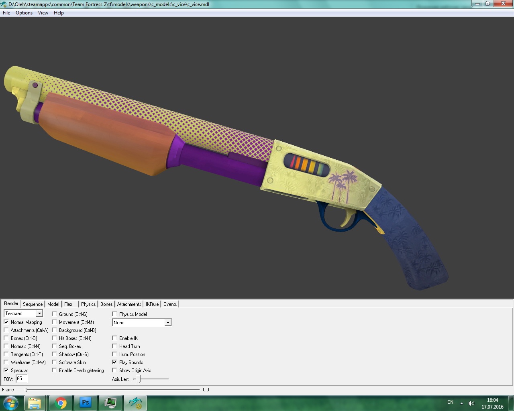Enable the Seq. Boxes checkbox
514x411 pixels.
(x=54, y=346)
